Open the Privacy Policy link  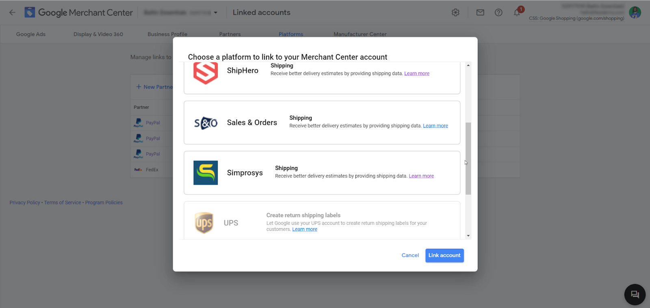tap(25, 202)
